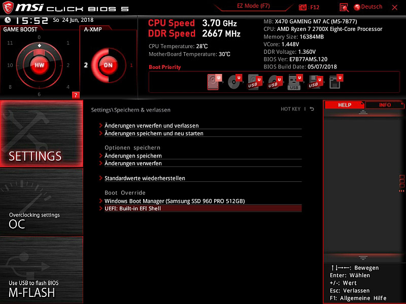Select the network boot device icon

click(336, 82)
